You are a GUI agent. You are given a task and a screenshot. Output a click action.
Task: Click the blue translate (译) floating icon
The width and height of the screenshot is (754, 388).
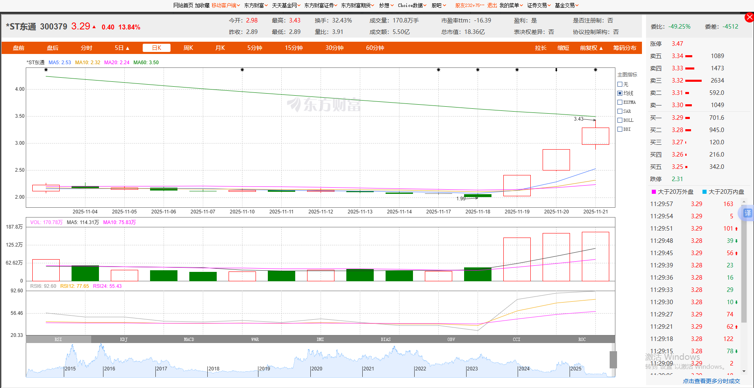click(x=747, y=213)
